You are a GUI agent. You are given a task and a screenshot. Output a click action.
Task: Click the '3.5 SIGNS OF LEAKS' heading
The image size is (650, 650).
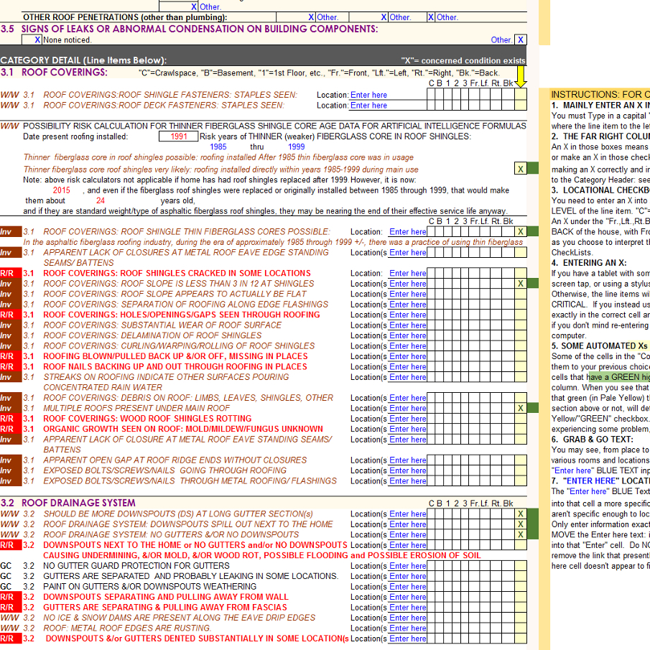click(x=190, y=29)
